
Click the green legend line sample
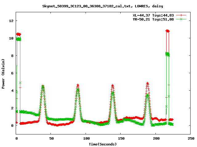click(x=181, y=19)
